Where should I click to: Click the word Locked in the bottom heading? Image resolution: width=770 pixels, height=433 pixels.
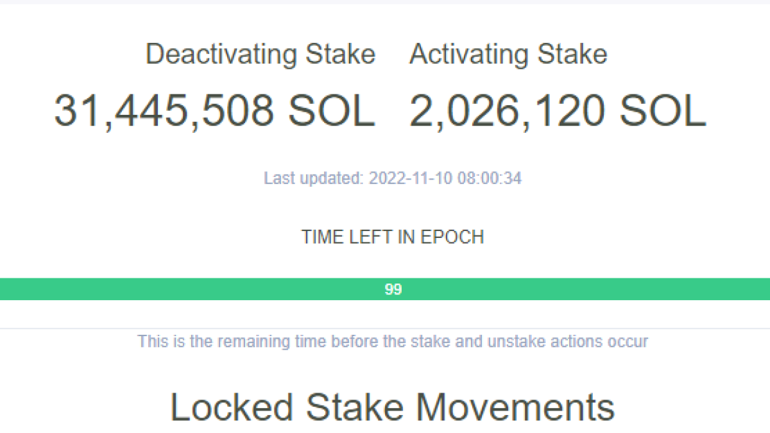tap(232, 407)
